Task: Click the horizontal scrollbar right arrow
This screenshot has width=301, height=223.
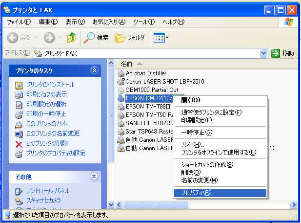Action: 294,204
